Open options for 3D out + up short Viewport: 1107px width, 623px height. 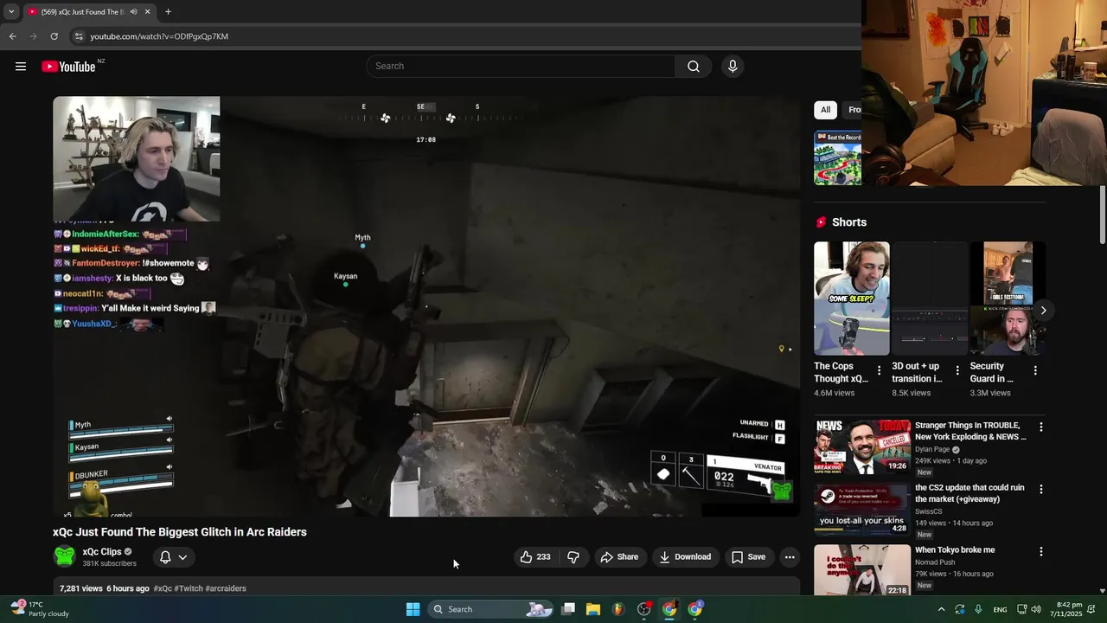[957, 370]
